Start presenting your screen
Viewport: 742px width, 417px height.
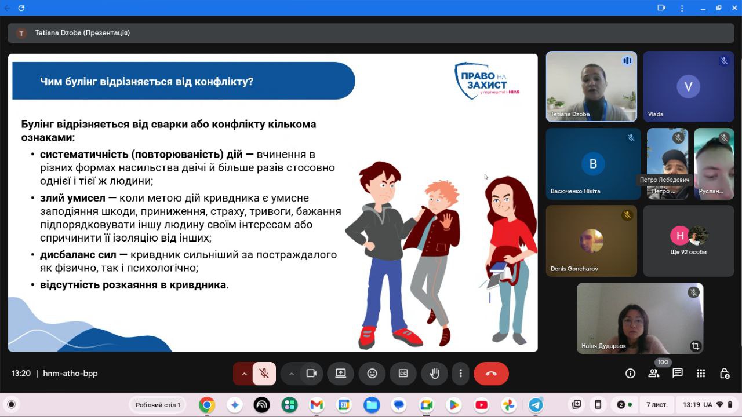(340, 374)
